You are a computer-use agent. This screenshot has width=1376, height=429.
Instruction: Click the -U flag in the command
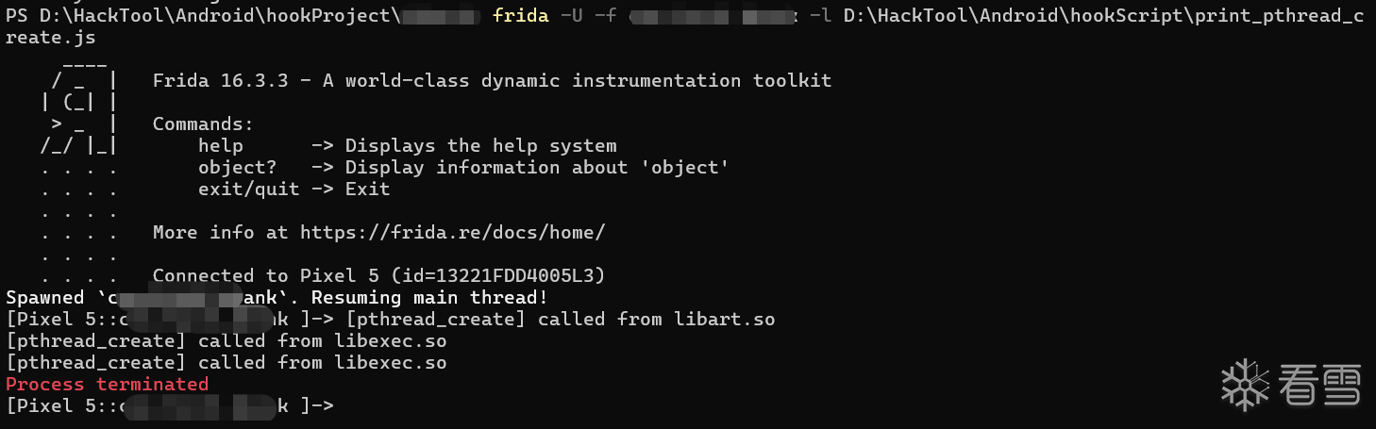click(572, 17)
